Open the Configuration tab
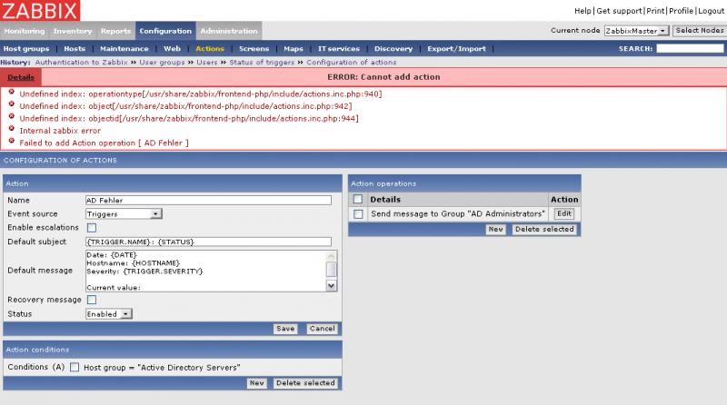Image resolution: width=727 pixels, height=405 pixels. click(x=165, y=31)
